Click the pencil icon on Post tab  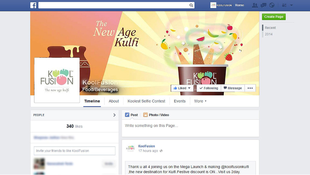point(127,115)
